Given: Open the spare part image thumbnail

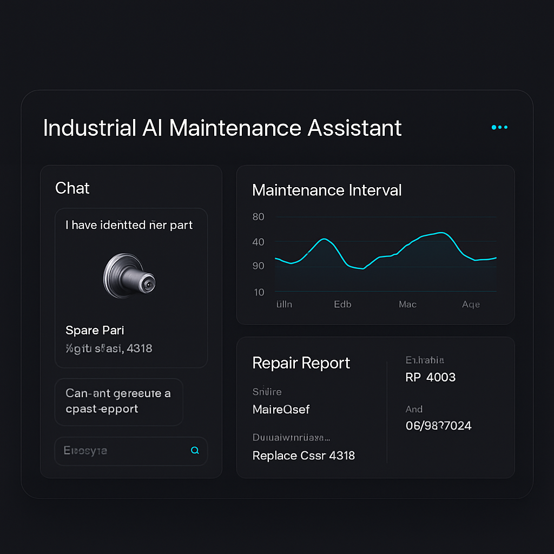Looking at the screenshot, I should [129, 276].
